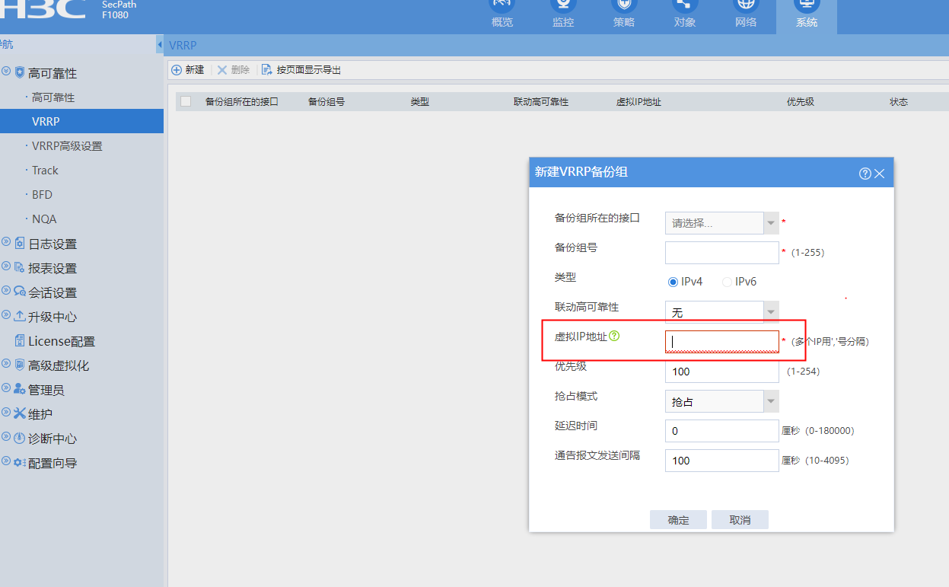Click the 会话设置 session icon
The width and height of the screenshot is (949, 587).
[20, 292]
